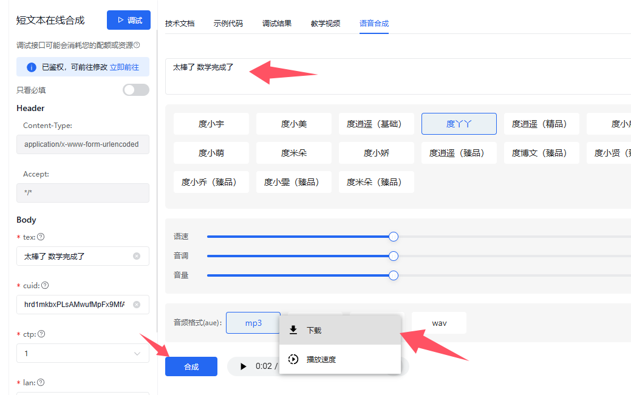
Task: Click the 0:02 playback time display
Action: (264, 366)
